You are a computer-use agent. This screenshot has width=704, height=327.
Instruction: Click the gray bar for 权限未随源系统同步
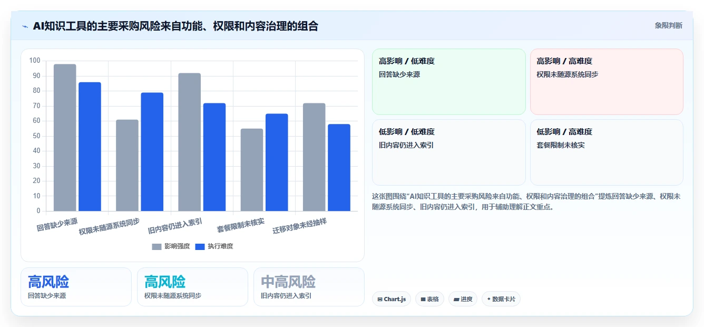click(127, 166)
